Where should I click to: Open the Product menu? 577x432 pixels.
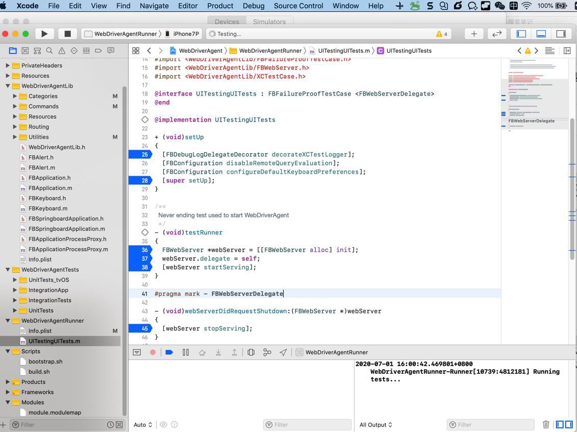(220, 6)
